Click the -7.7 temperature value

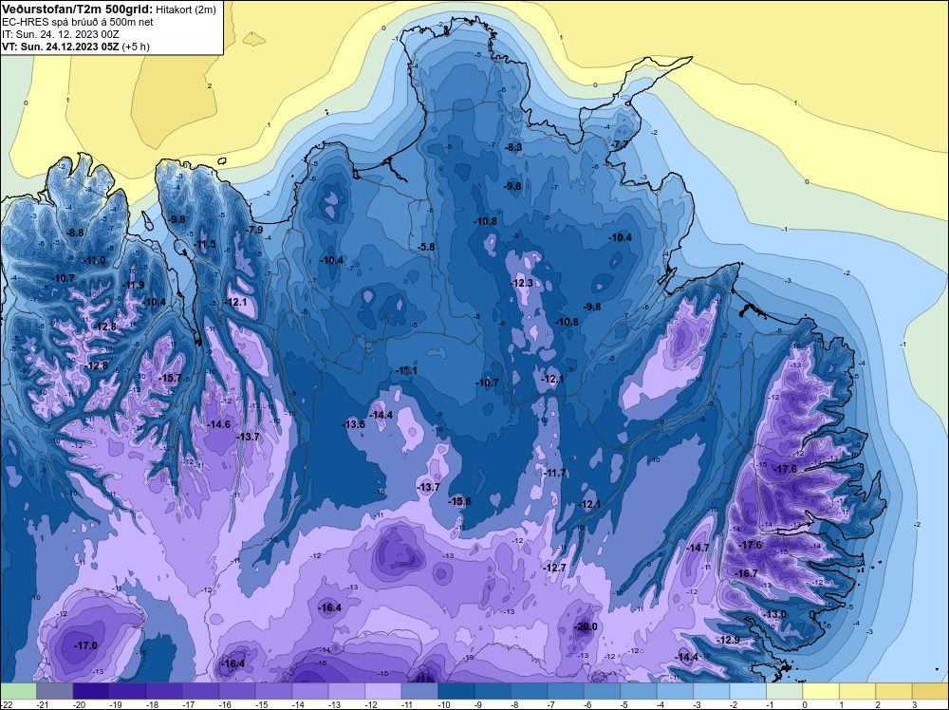[x=621, y=144]
